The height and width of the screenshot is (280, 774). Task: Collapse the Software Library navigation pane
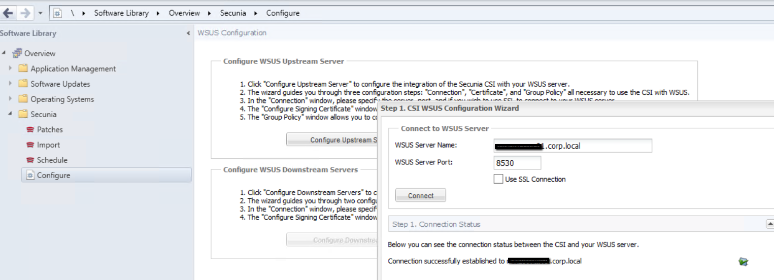(189, 33)
